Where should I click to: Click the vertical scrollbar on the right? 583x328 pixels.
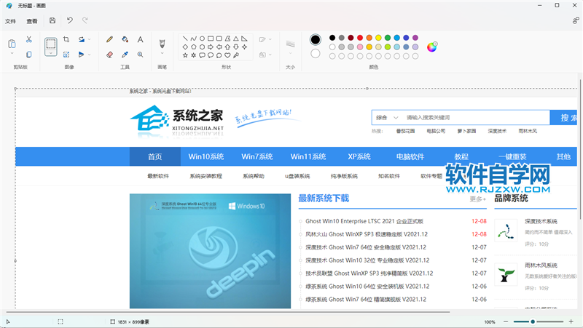point(580,148)
